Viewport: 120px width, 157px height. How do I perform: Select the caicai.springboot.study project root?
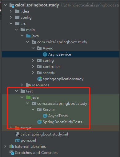[37, 5]
